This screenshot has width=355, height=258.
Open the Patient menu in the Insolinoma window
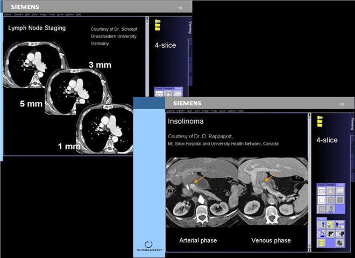[171, 110]
